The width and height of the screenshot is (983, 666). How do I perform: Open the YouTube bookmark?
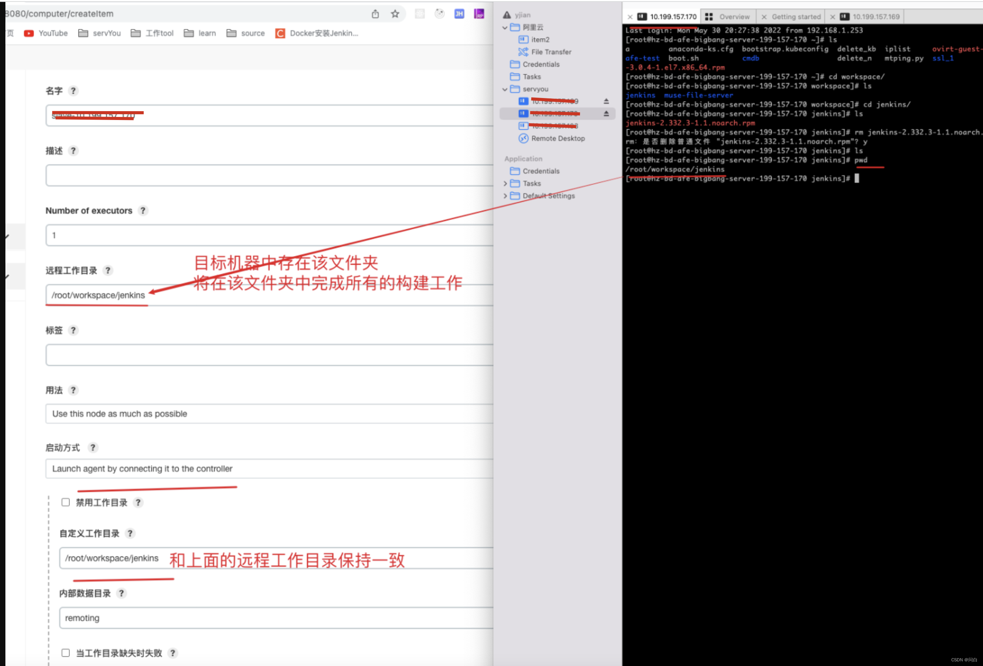pyautogui.click(x=46, y=34)
